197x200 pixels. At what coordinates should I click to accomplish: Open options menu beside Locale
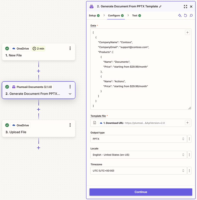pos(189,155)
